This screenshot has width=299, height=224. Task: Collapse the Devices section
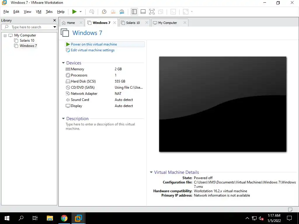pos(63,63)
